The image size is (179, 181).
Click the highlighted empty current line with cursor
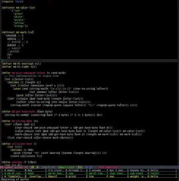click(x=89, y=60)
